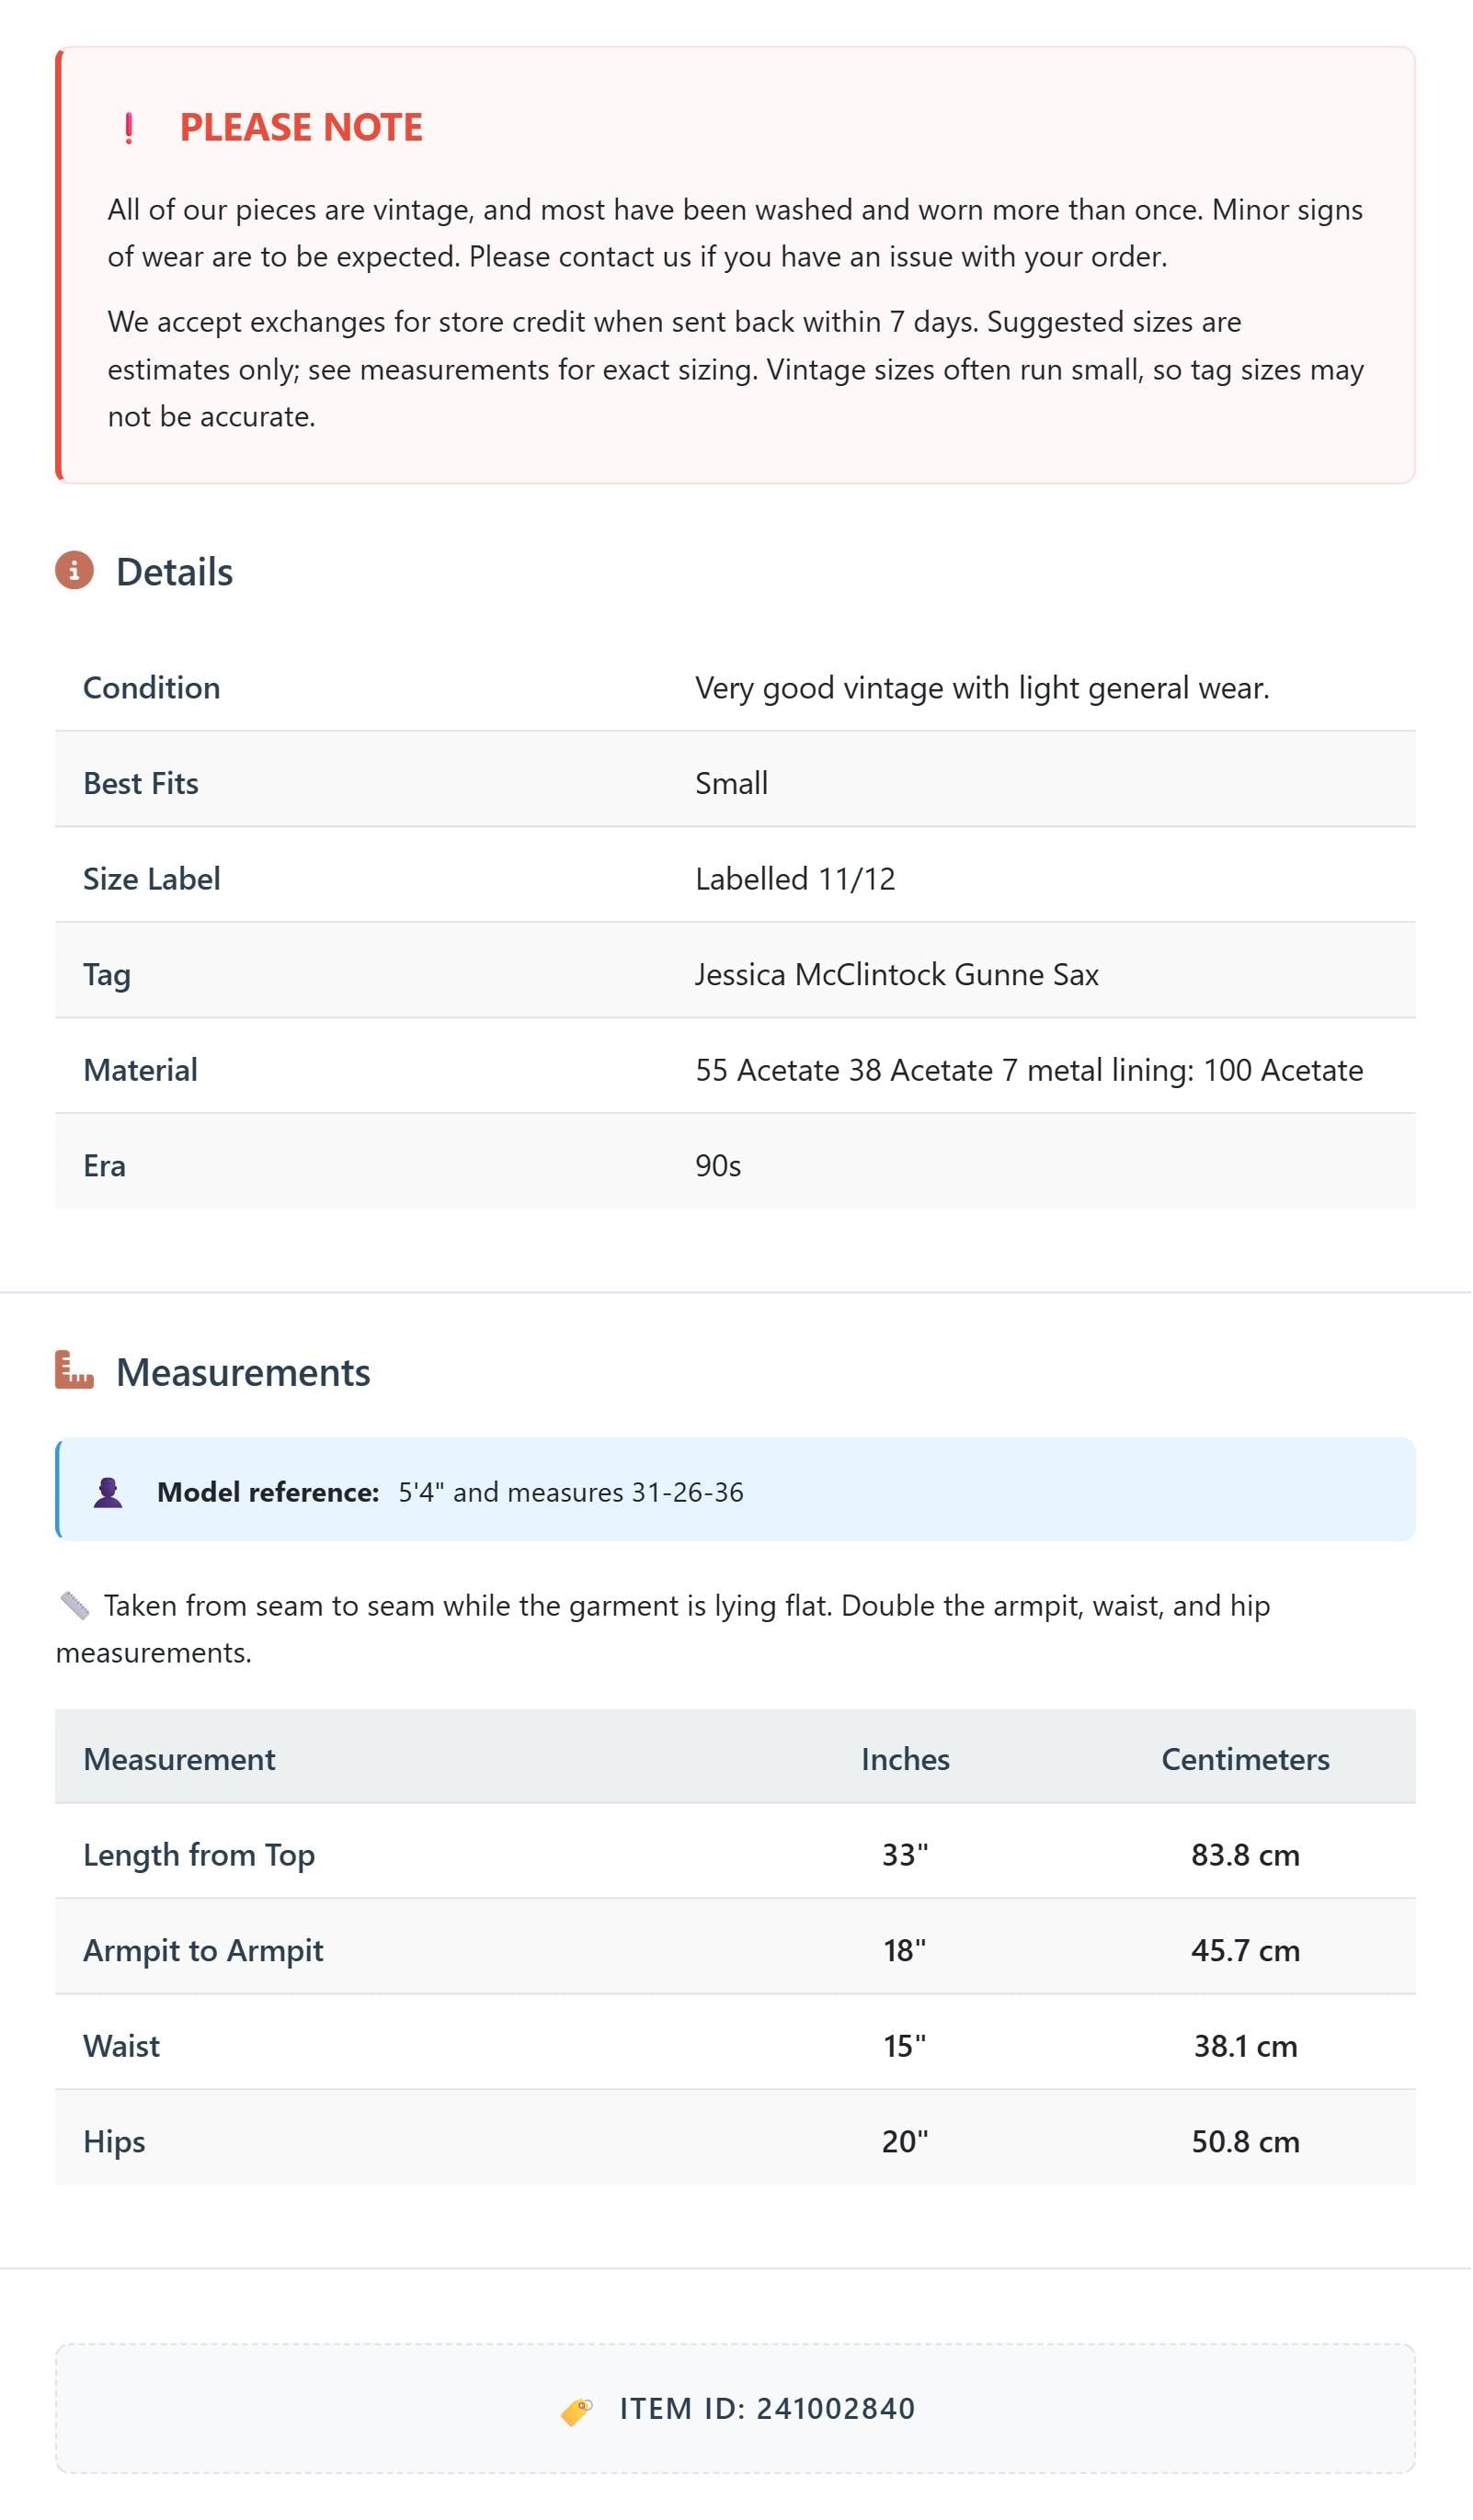Select the Condition row label
This screenshot has height=2520, width=1473.
click(x=152, y=688)
